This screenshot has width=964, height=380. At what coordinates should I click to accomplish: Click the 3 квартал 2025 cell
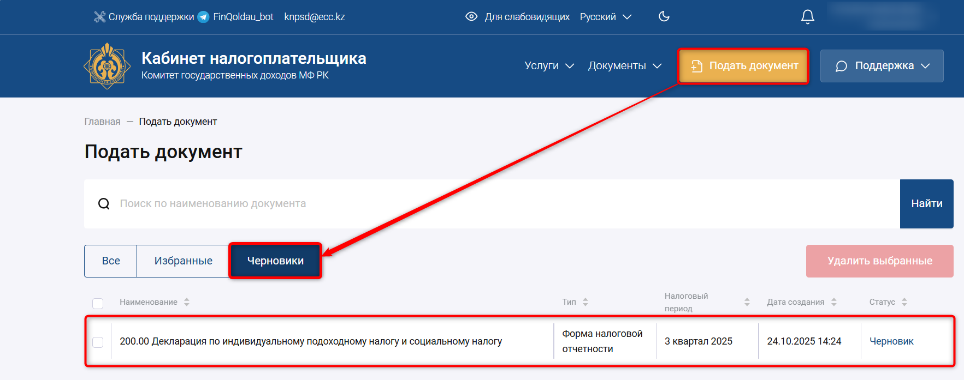coord(699,341)
